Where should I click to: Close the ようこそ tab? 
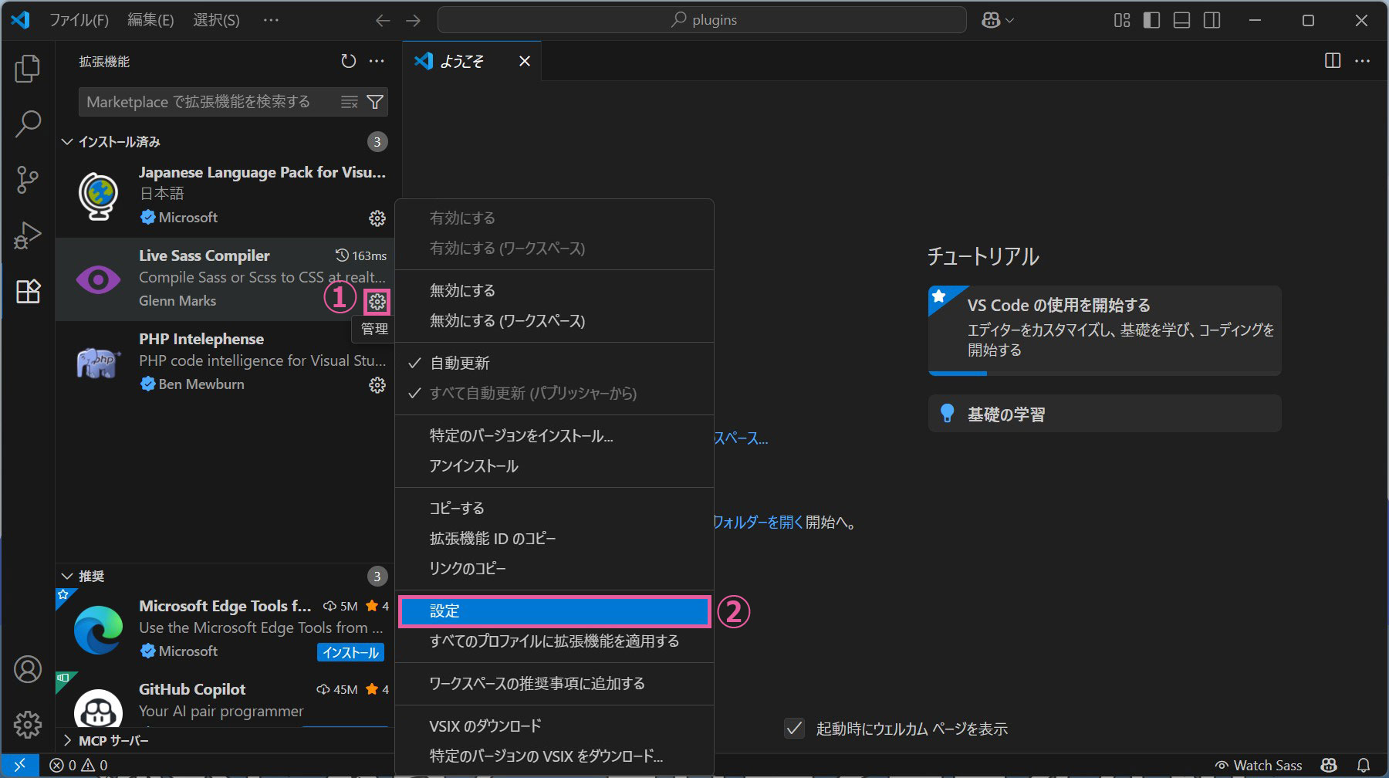525,61
